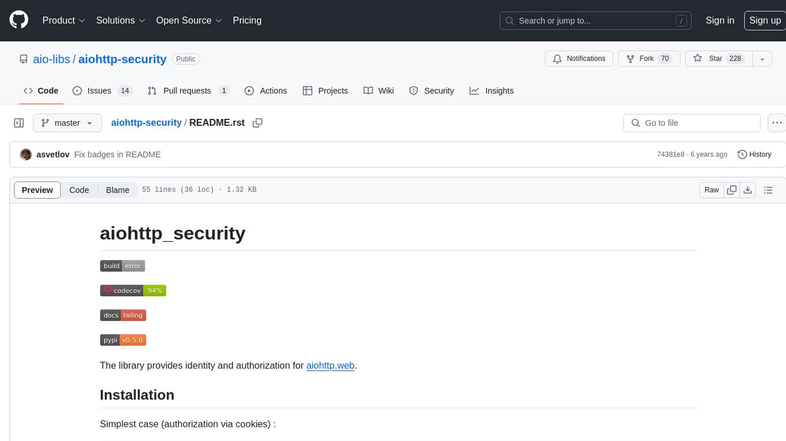
Task: Open asvetlov's avatar profile
Action: click(x=25, y=155)
